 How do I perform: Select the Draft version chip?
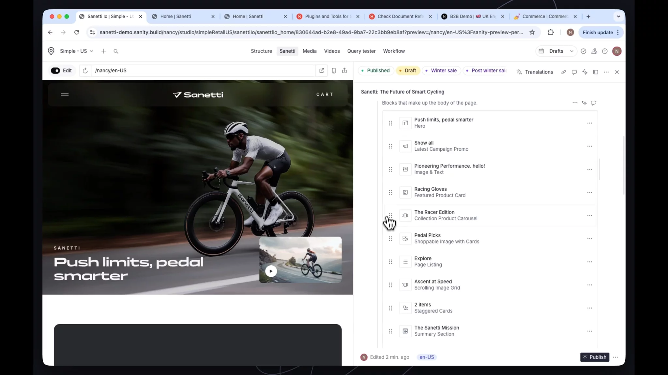point(407,71)
